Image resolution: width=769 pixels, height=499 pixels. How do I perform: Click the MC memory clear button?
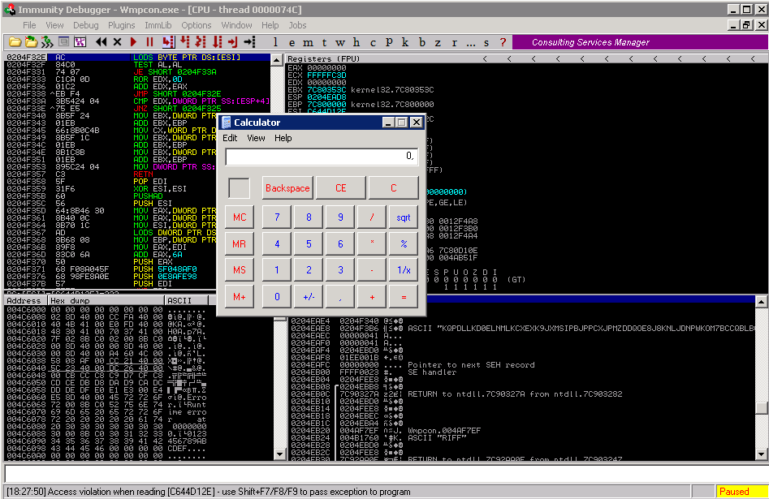[x=240, y=217]
